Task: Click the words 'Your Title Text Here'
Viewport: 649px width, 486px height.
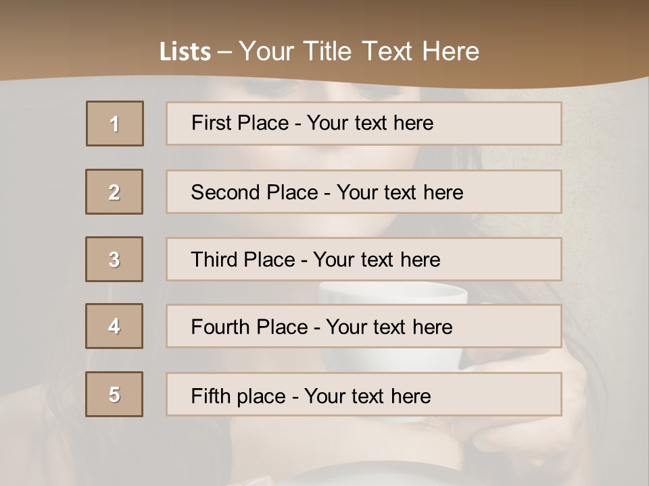Action: 359,51
